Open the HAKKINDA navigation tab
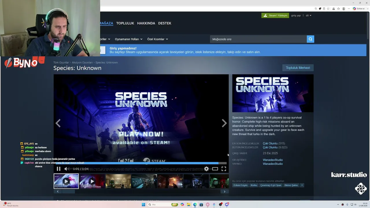 (x=146, y=23)
